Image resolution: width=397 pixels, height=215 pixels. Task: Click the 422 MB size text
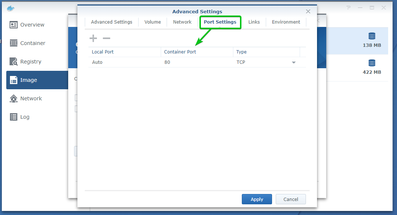[x=372, y=72]
